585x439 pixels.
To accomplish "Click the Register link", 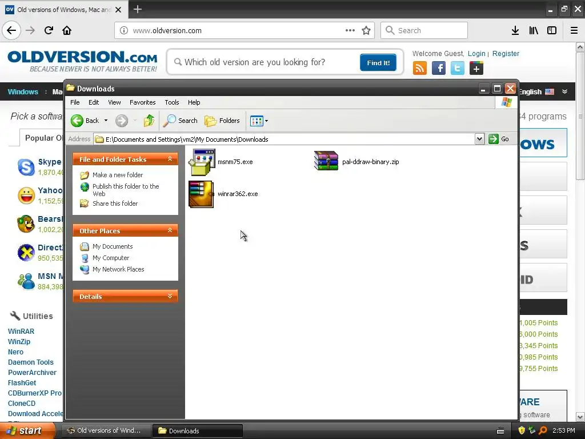I will [x=506, y=54].
